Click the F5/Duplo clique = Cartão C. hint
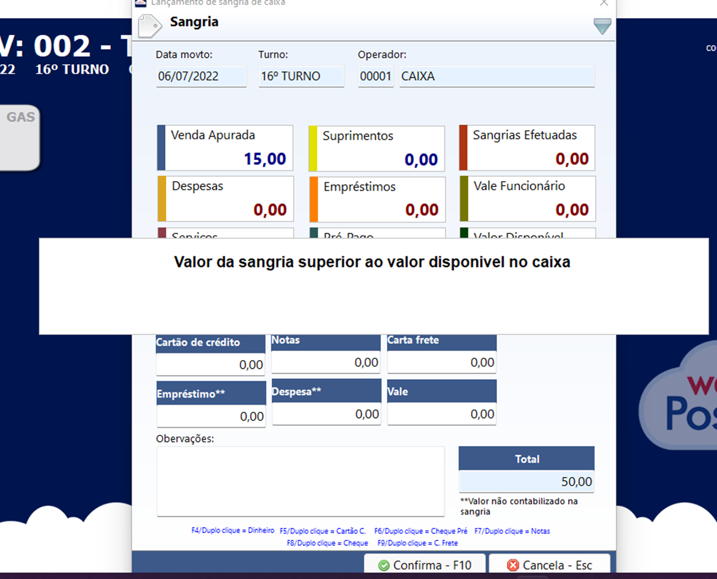Screen dimensions: 717x579 (322, 531)
